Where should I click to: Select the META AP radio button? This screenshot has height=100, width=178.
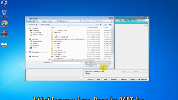click(139, 79)
